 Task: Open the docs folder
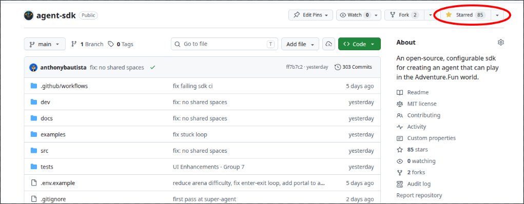47,118
